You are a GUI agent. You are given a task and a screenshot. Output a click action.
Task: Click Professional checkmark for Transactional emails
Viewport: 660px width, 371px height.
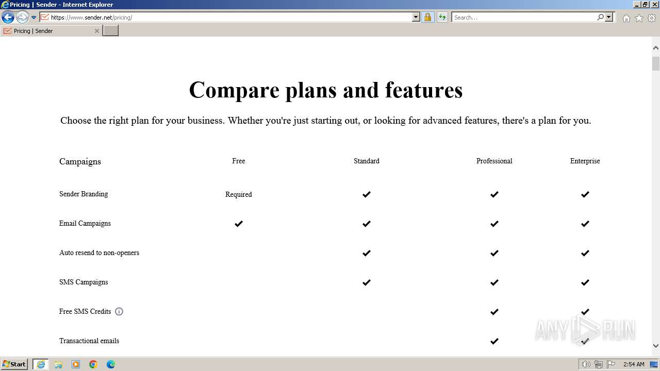[494, 341]
